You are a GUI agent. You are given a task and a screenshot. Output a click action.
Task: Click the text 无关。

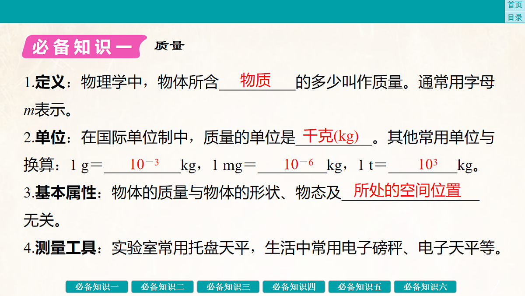(x=42, y=221)
